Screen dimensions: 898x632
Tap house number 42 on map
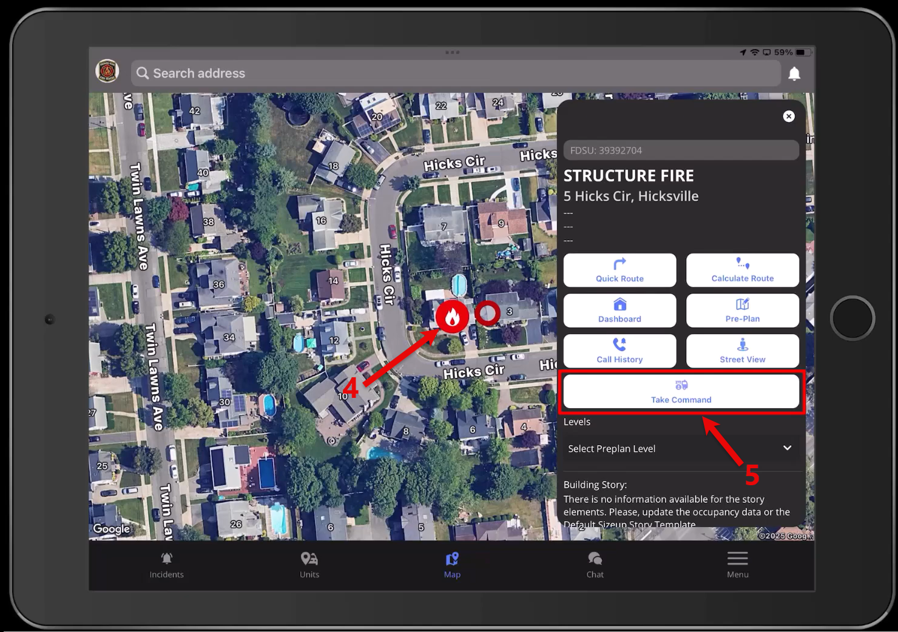point(194,111)
